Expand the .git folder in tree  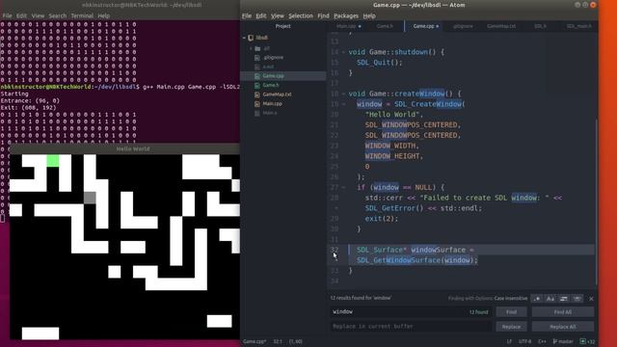(x=251, y=48)
